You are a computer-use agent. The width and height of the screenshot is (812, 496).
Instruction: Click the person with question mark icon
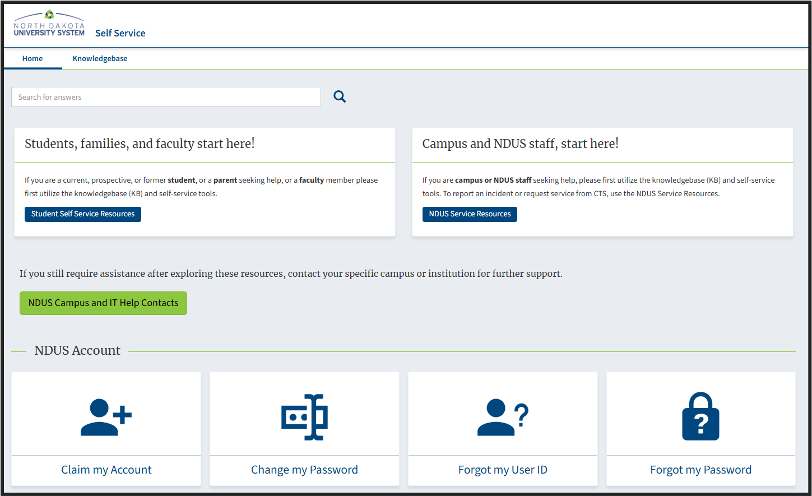coord(503,417)
